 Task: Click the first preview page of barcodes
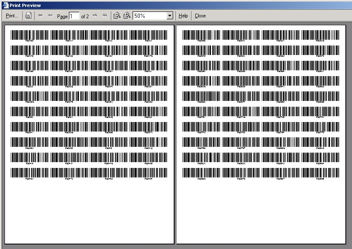coord(89,134)
